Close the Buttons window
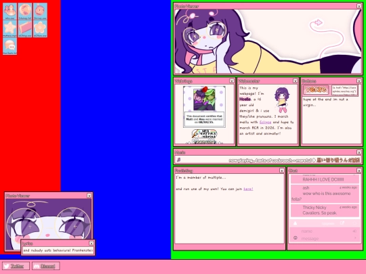This screenshot has height=274, width=366. 359,81
